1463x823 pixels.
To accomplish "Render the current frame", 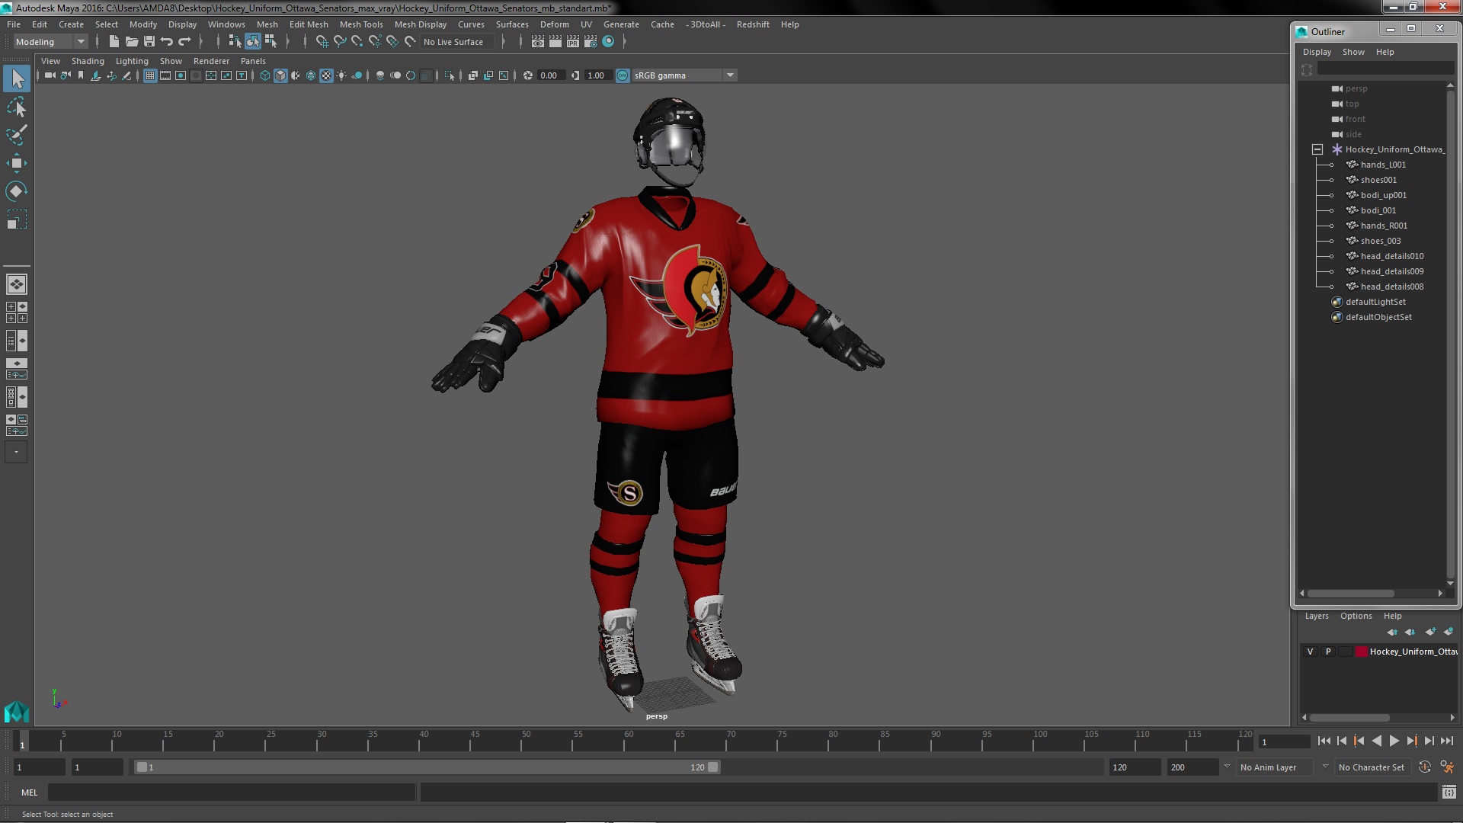I will tap(555, 42).
